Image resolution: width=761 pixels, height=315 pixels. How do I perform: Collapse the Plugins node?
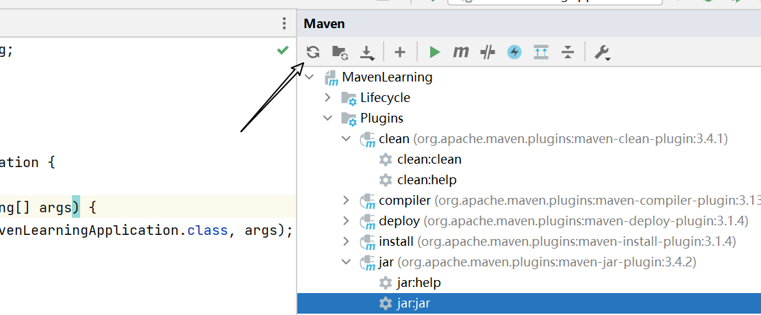click(328, 118)
